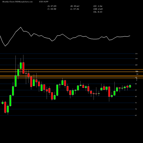Select the close value 'C: 88.90'
The image size is (143, 143).
(52, 9)
